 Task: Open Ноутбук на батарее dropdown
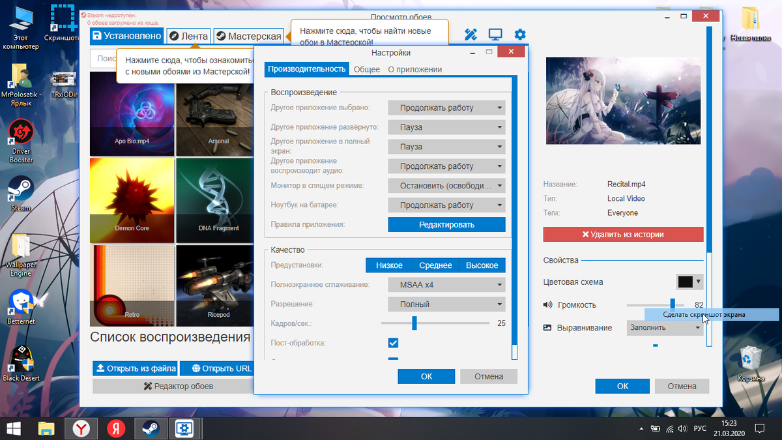pos(446,205)
